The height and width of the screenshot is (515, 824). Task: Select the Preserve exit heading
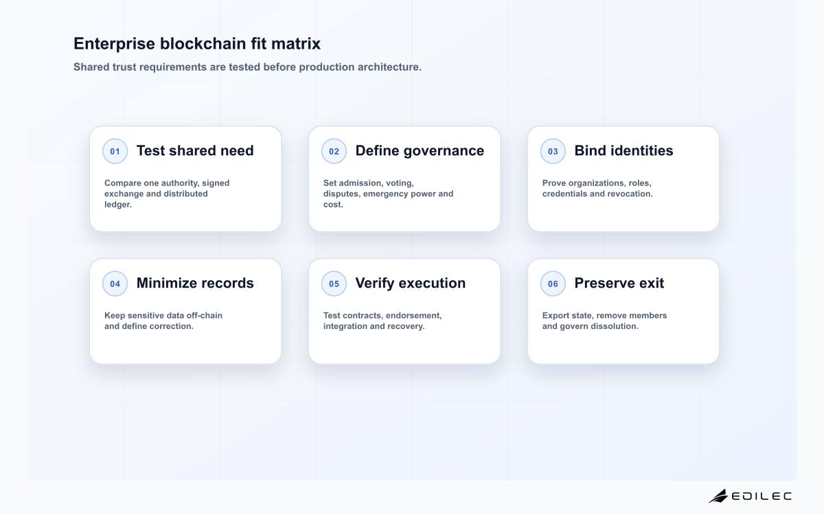coord(619,284)
